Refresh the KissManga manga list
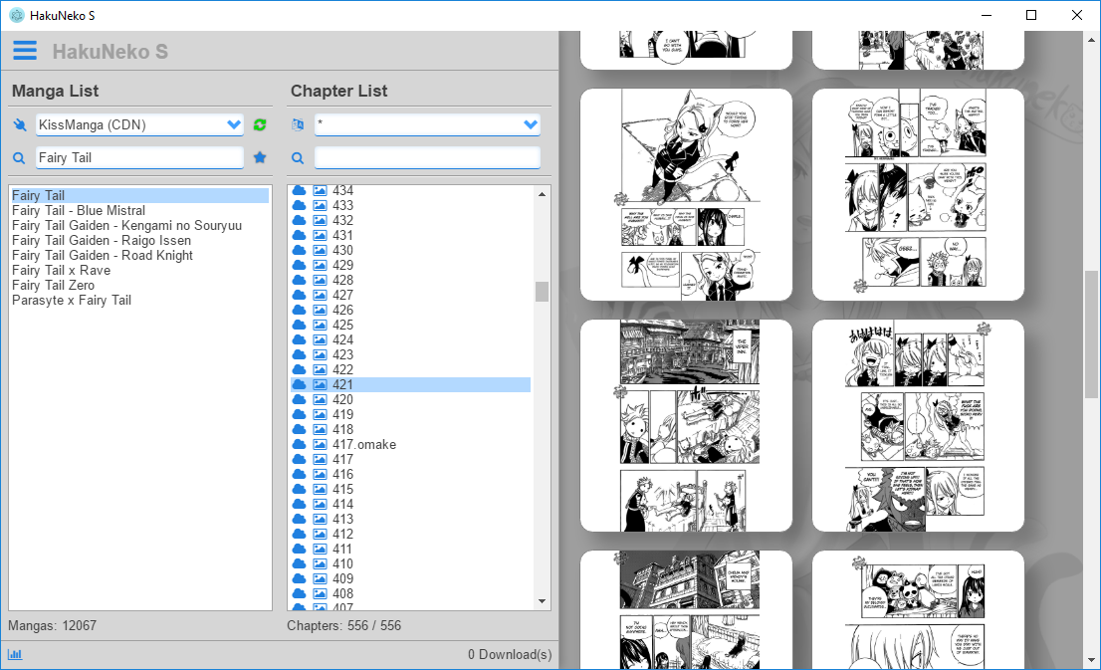The height and width of the screenshot is (670, 1101). point(259,124)
